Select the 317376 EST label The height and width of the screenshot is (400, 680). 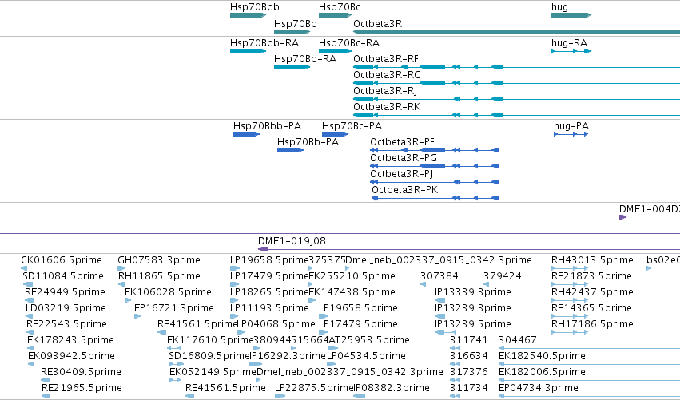469,372
